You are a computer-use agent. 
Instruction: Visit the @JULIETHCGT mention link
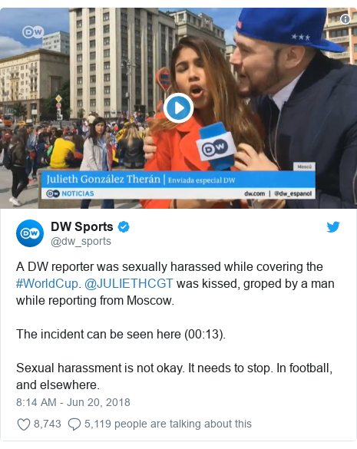[x=129, y=283]
